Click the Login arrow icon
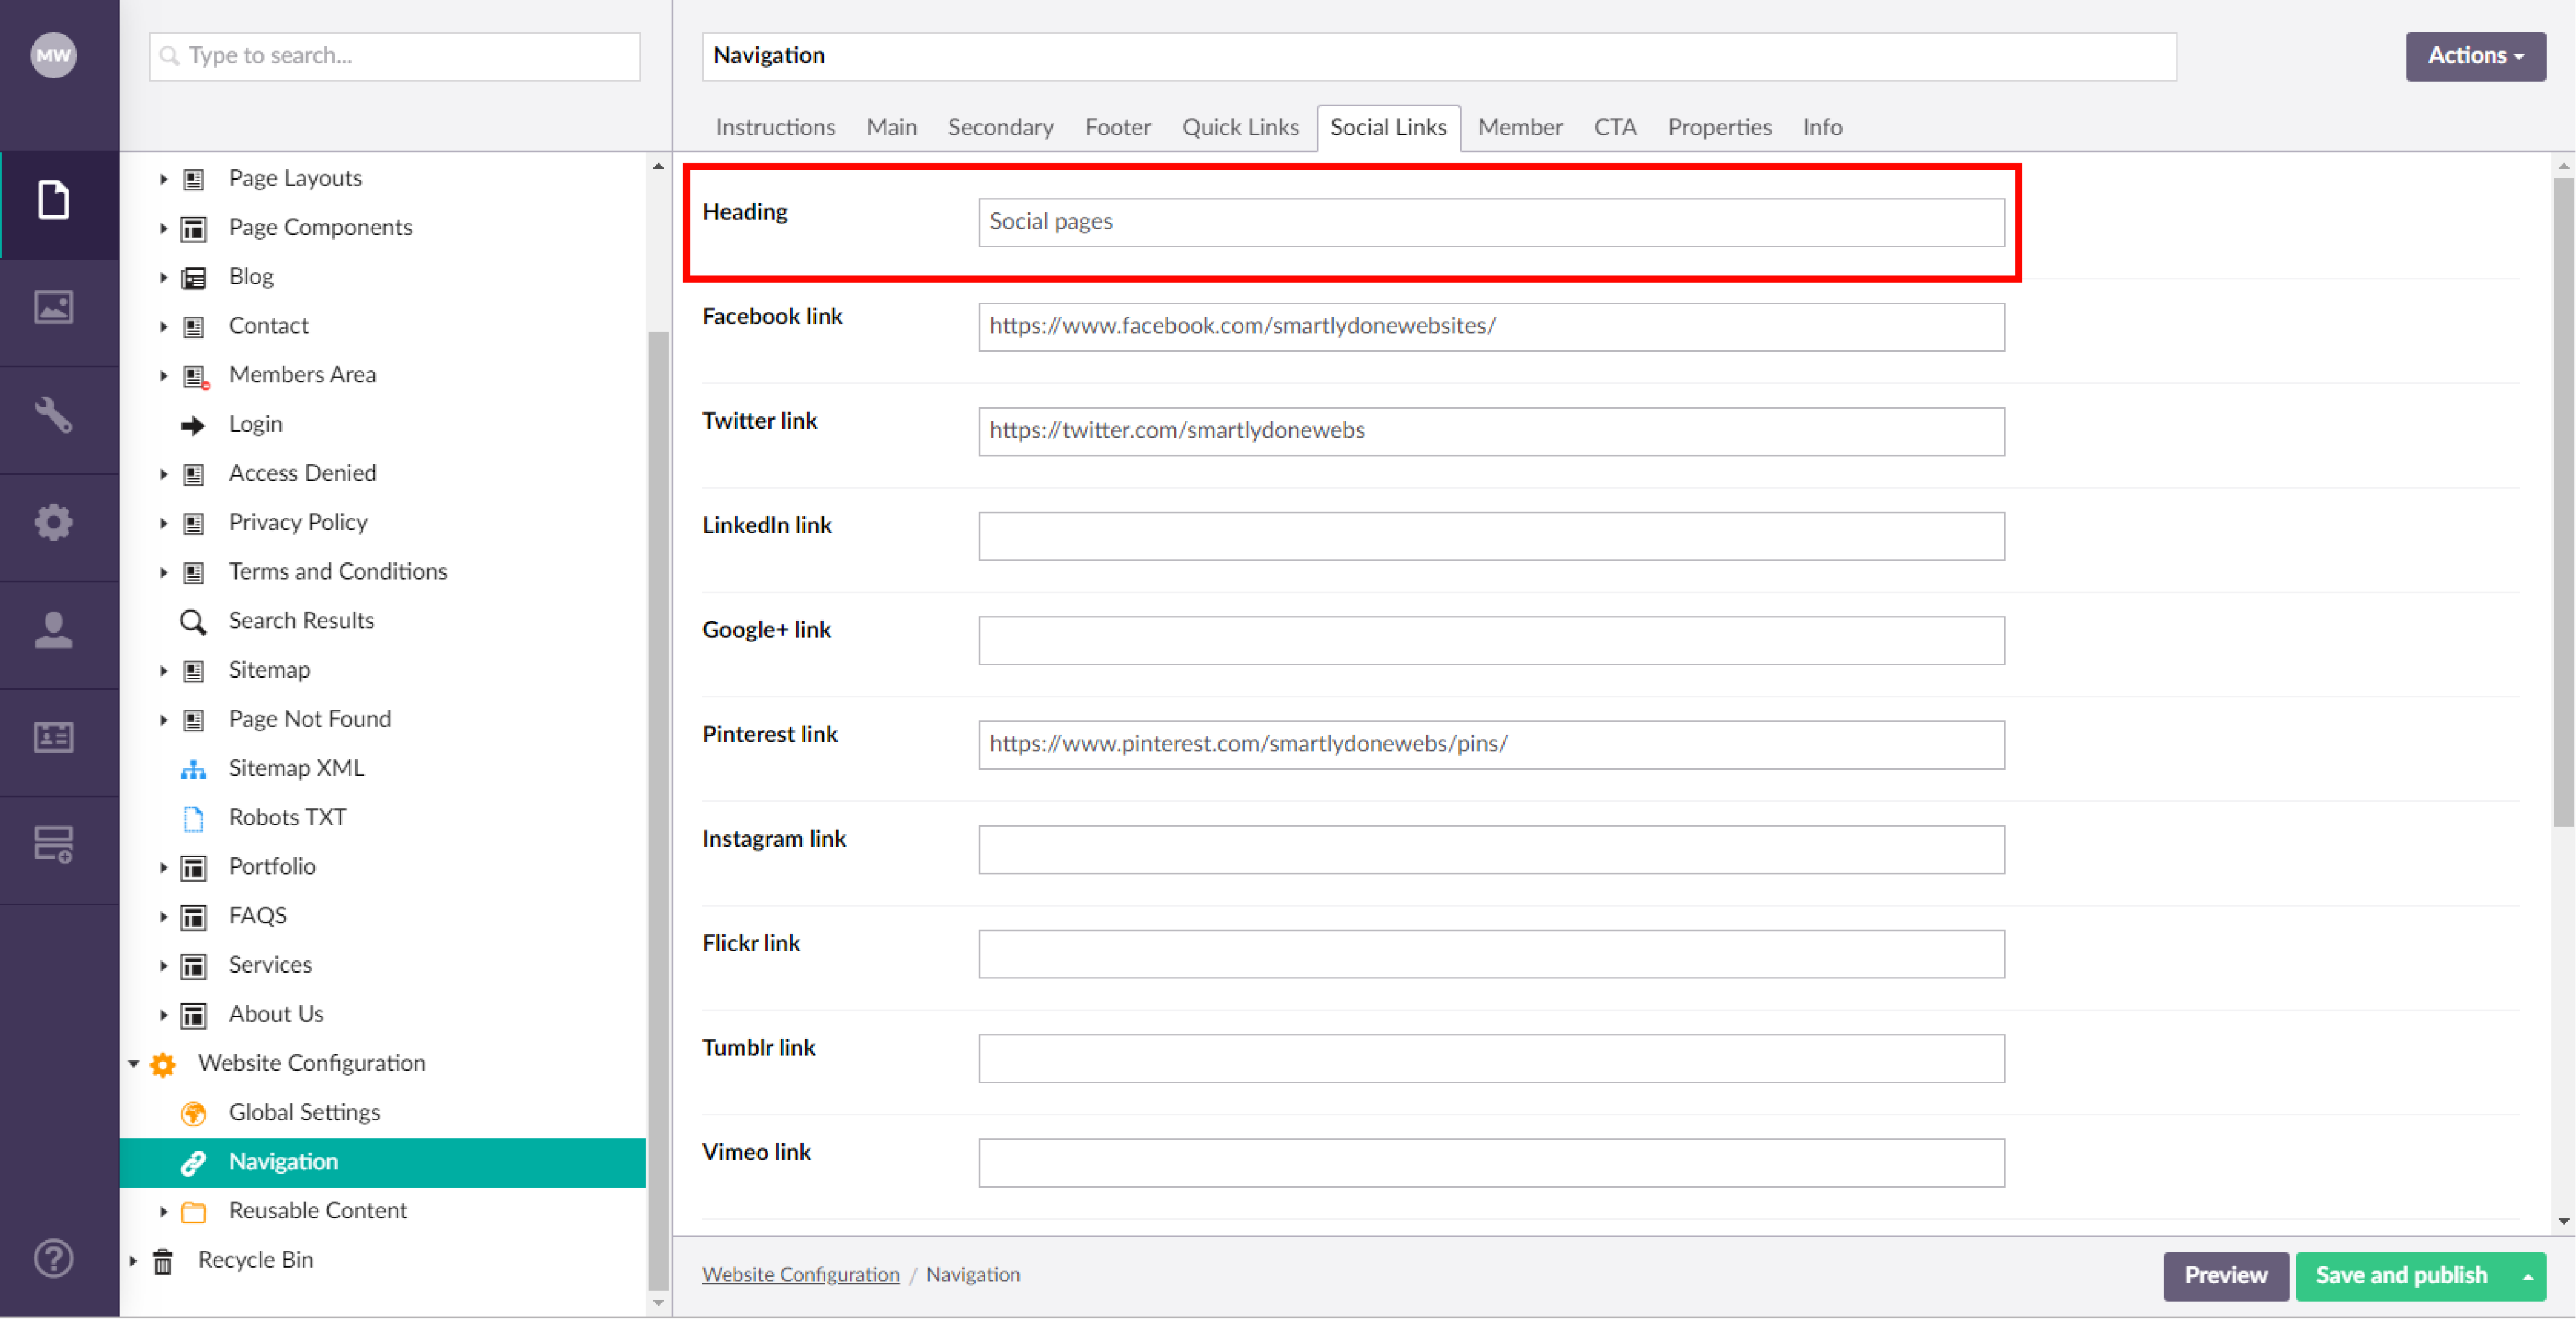This screenshot has height=1320, width=2576. point(193,425)
